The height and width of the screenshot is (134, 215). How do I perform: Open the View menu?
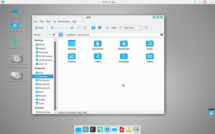[48, 21]
